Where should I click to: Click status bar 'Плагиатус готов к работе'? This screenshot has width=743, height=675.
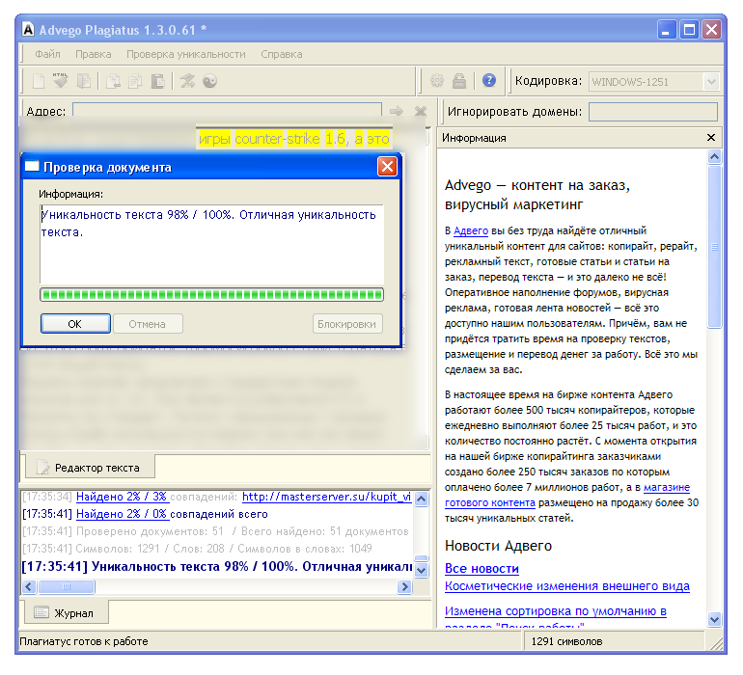[x=84, y=641]
